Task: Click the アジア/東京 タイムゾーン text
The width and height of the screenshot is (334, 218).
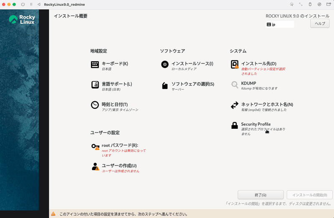Action: point(120,110)
